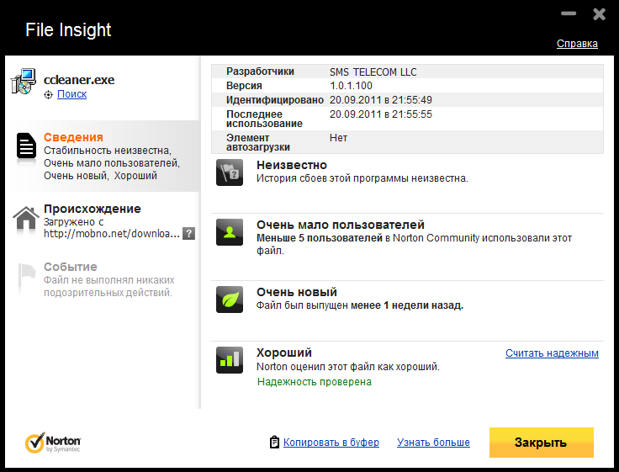Click the Последнее использование row label
This screenshot has height=472, width=619.
[x=264, y=119]
